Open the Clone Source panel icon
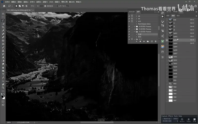 tap(162, 31)
